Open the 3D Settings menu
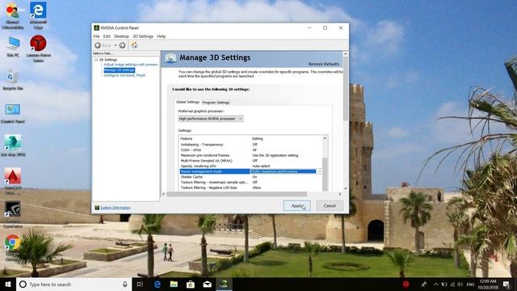 click(x=143, y=36)
